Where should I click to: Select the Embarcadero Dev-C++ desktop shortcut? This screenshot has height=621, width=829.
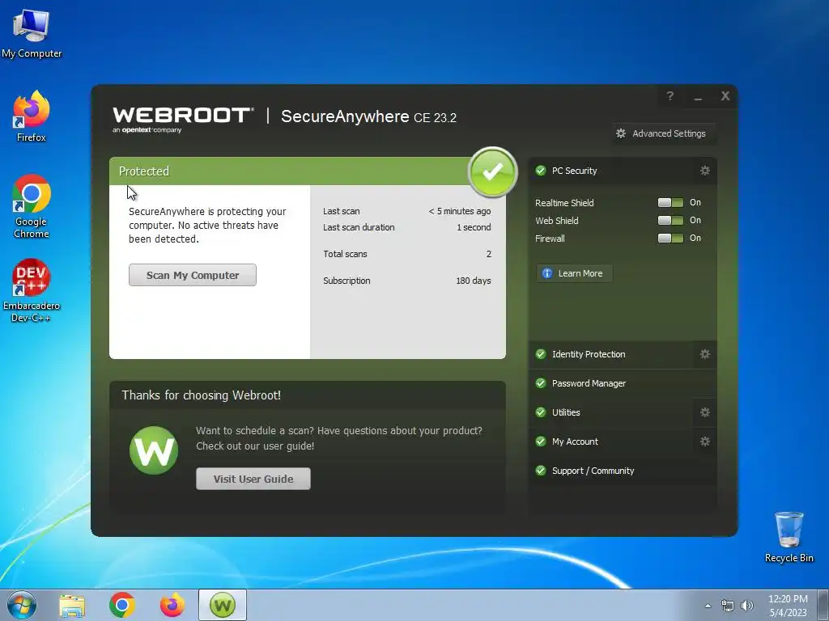[32, 290]
